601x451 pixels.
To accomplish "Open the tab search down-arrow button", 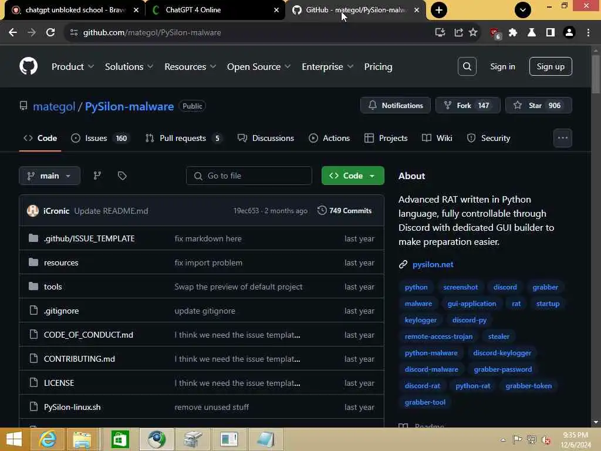I will tap(523, 10).
